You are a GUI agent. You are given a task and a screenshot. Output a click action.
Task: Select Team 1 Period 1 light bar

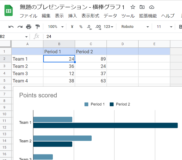(x=53, y=119)
